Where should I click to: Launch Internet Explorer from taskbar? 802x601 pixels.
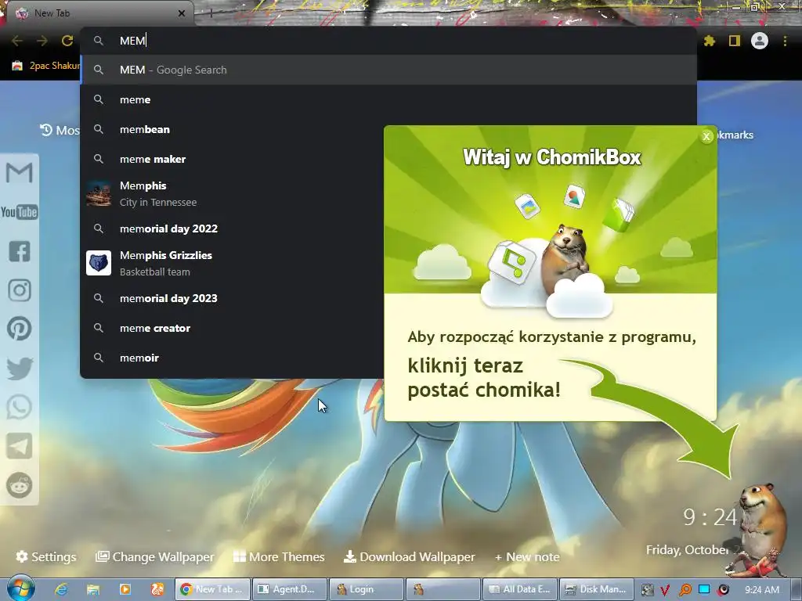(61, 589)
